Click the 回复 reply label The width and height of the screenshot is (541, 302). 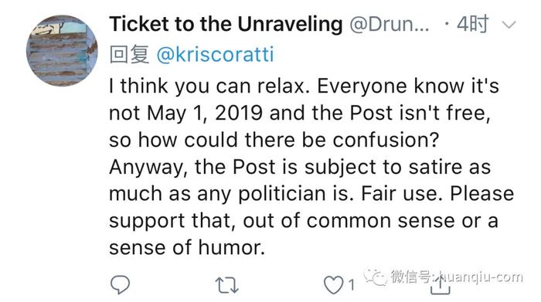point(129,55)
